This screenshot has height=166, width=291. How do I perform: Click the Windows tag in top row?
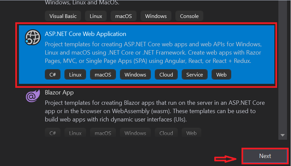(156, 16)
